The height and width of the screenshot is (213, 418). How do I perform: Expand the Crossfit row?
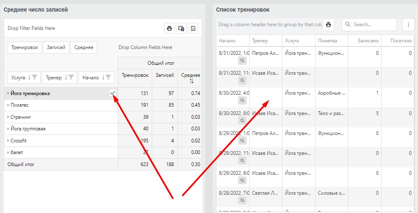click(8, 141)
